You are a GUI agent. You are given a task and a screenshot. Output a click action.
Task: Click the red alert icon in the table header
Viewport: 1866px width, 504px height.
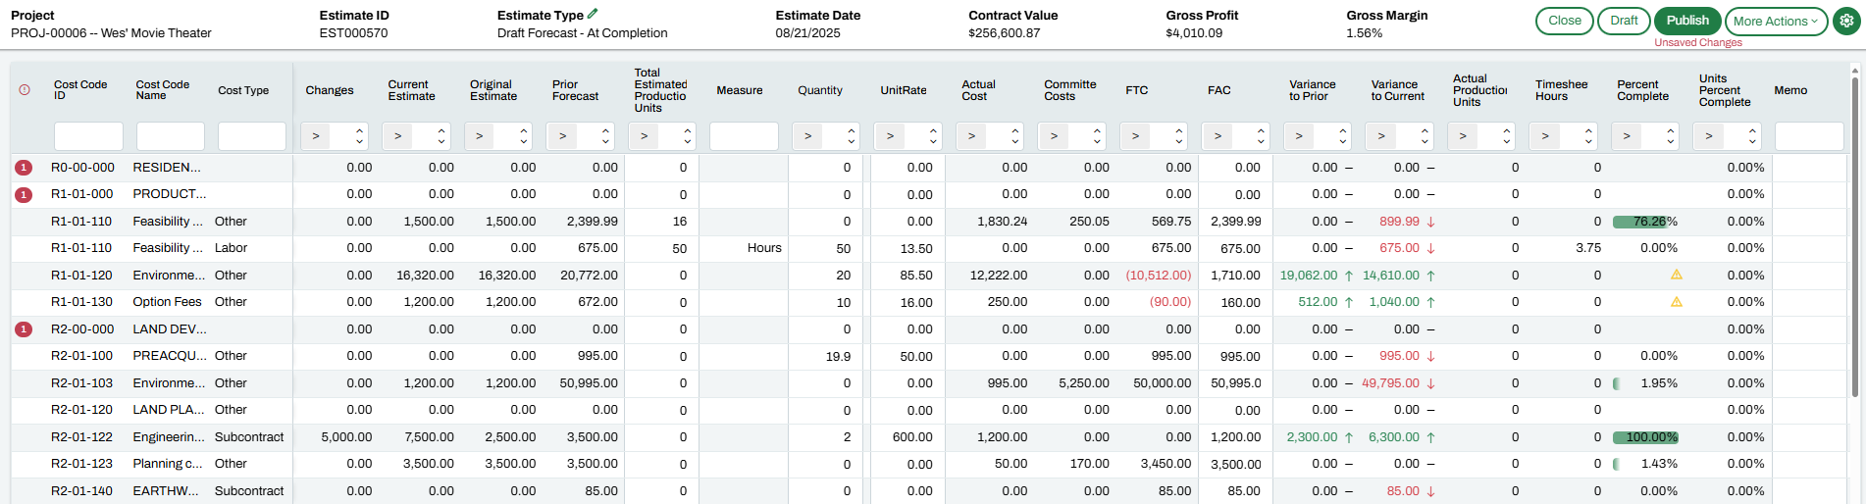tap(25, 90)
